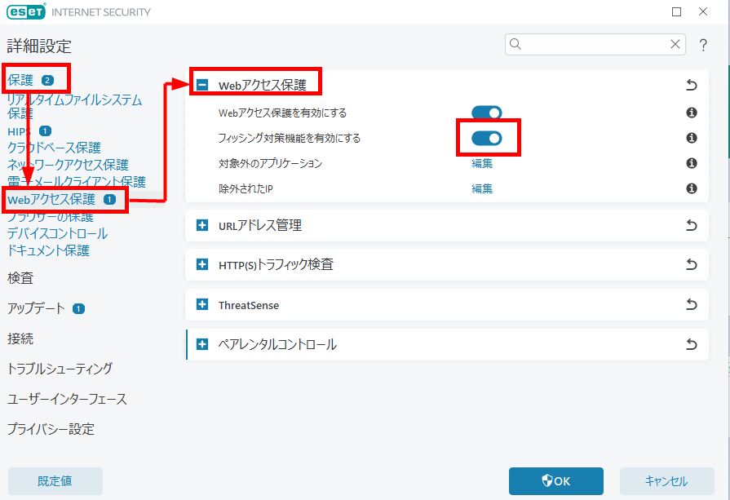Open help with the question mark icon

[x=703, y=45]
